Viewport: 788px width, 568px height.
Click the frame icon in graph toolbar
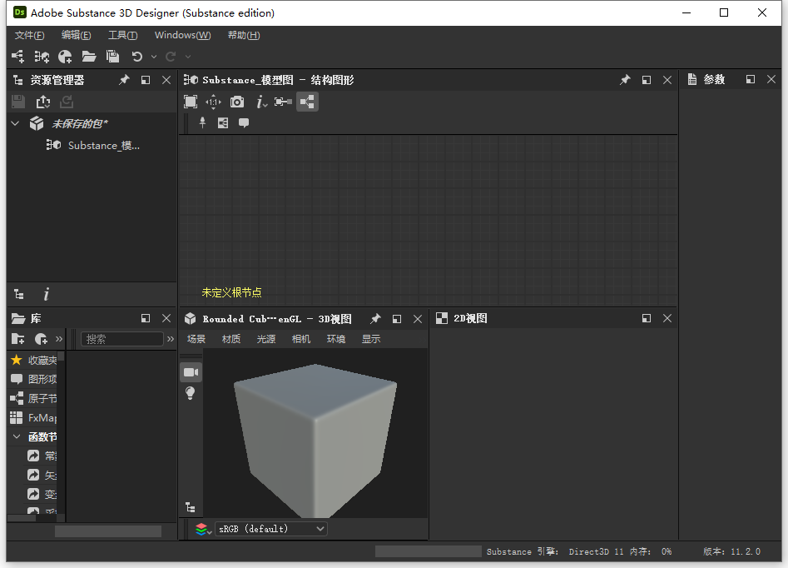[223, 122]
